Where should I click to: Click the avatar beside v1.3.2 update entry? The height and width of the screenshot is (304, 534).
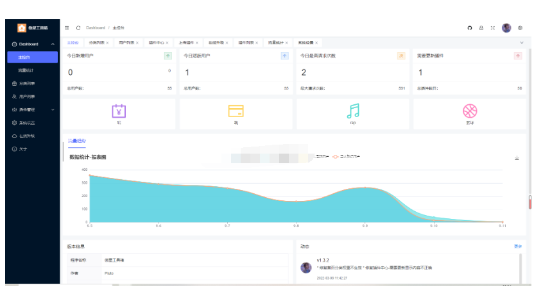pyautogui.click(x=306, y=268)
